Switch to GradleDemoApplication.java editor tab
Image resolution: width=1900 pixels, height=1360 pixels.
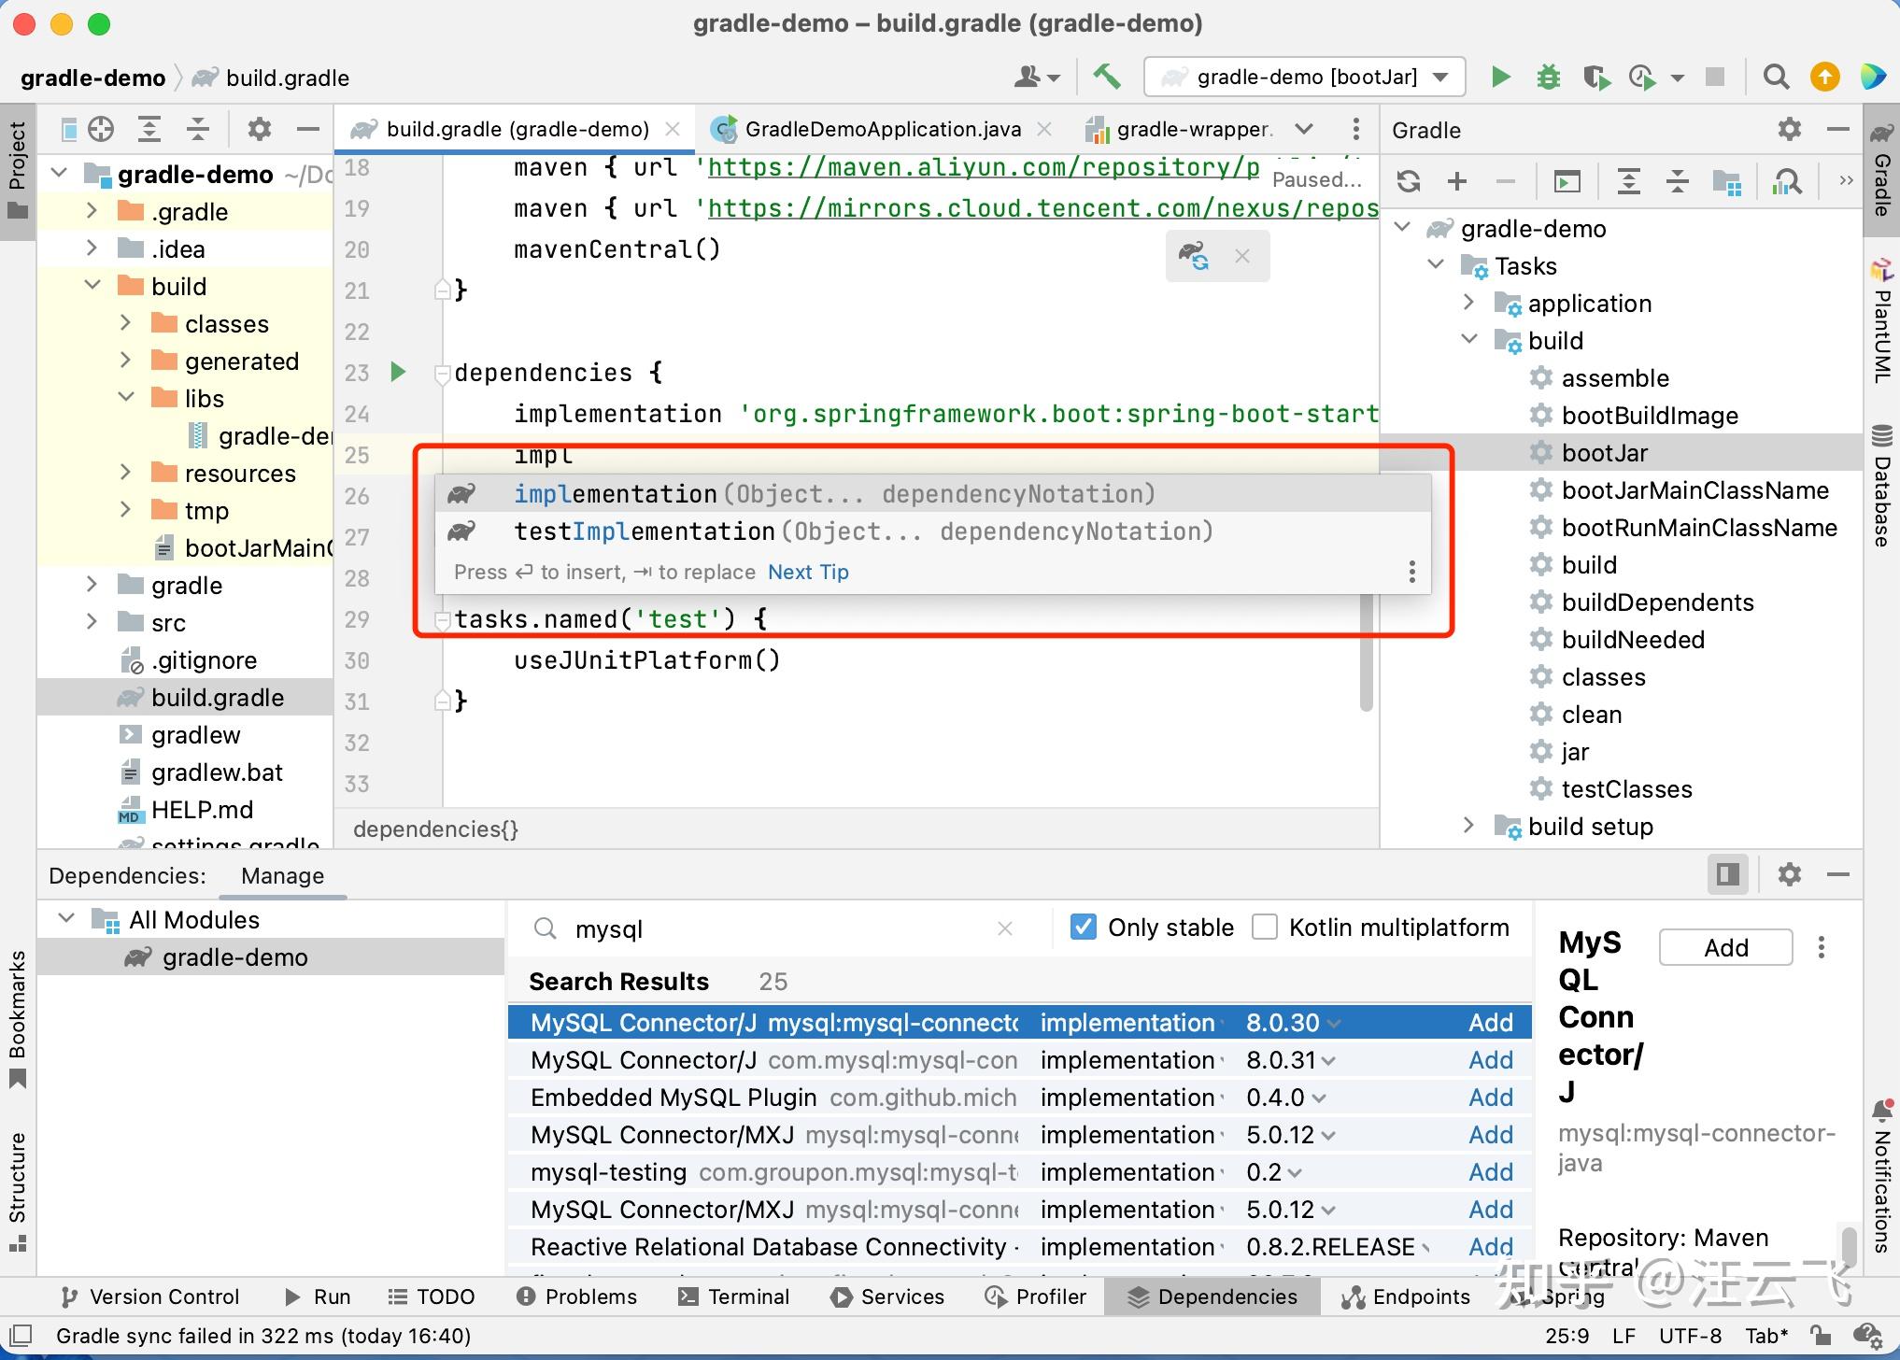click(x=881, y=129)
